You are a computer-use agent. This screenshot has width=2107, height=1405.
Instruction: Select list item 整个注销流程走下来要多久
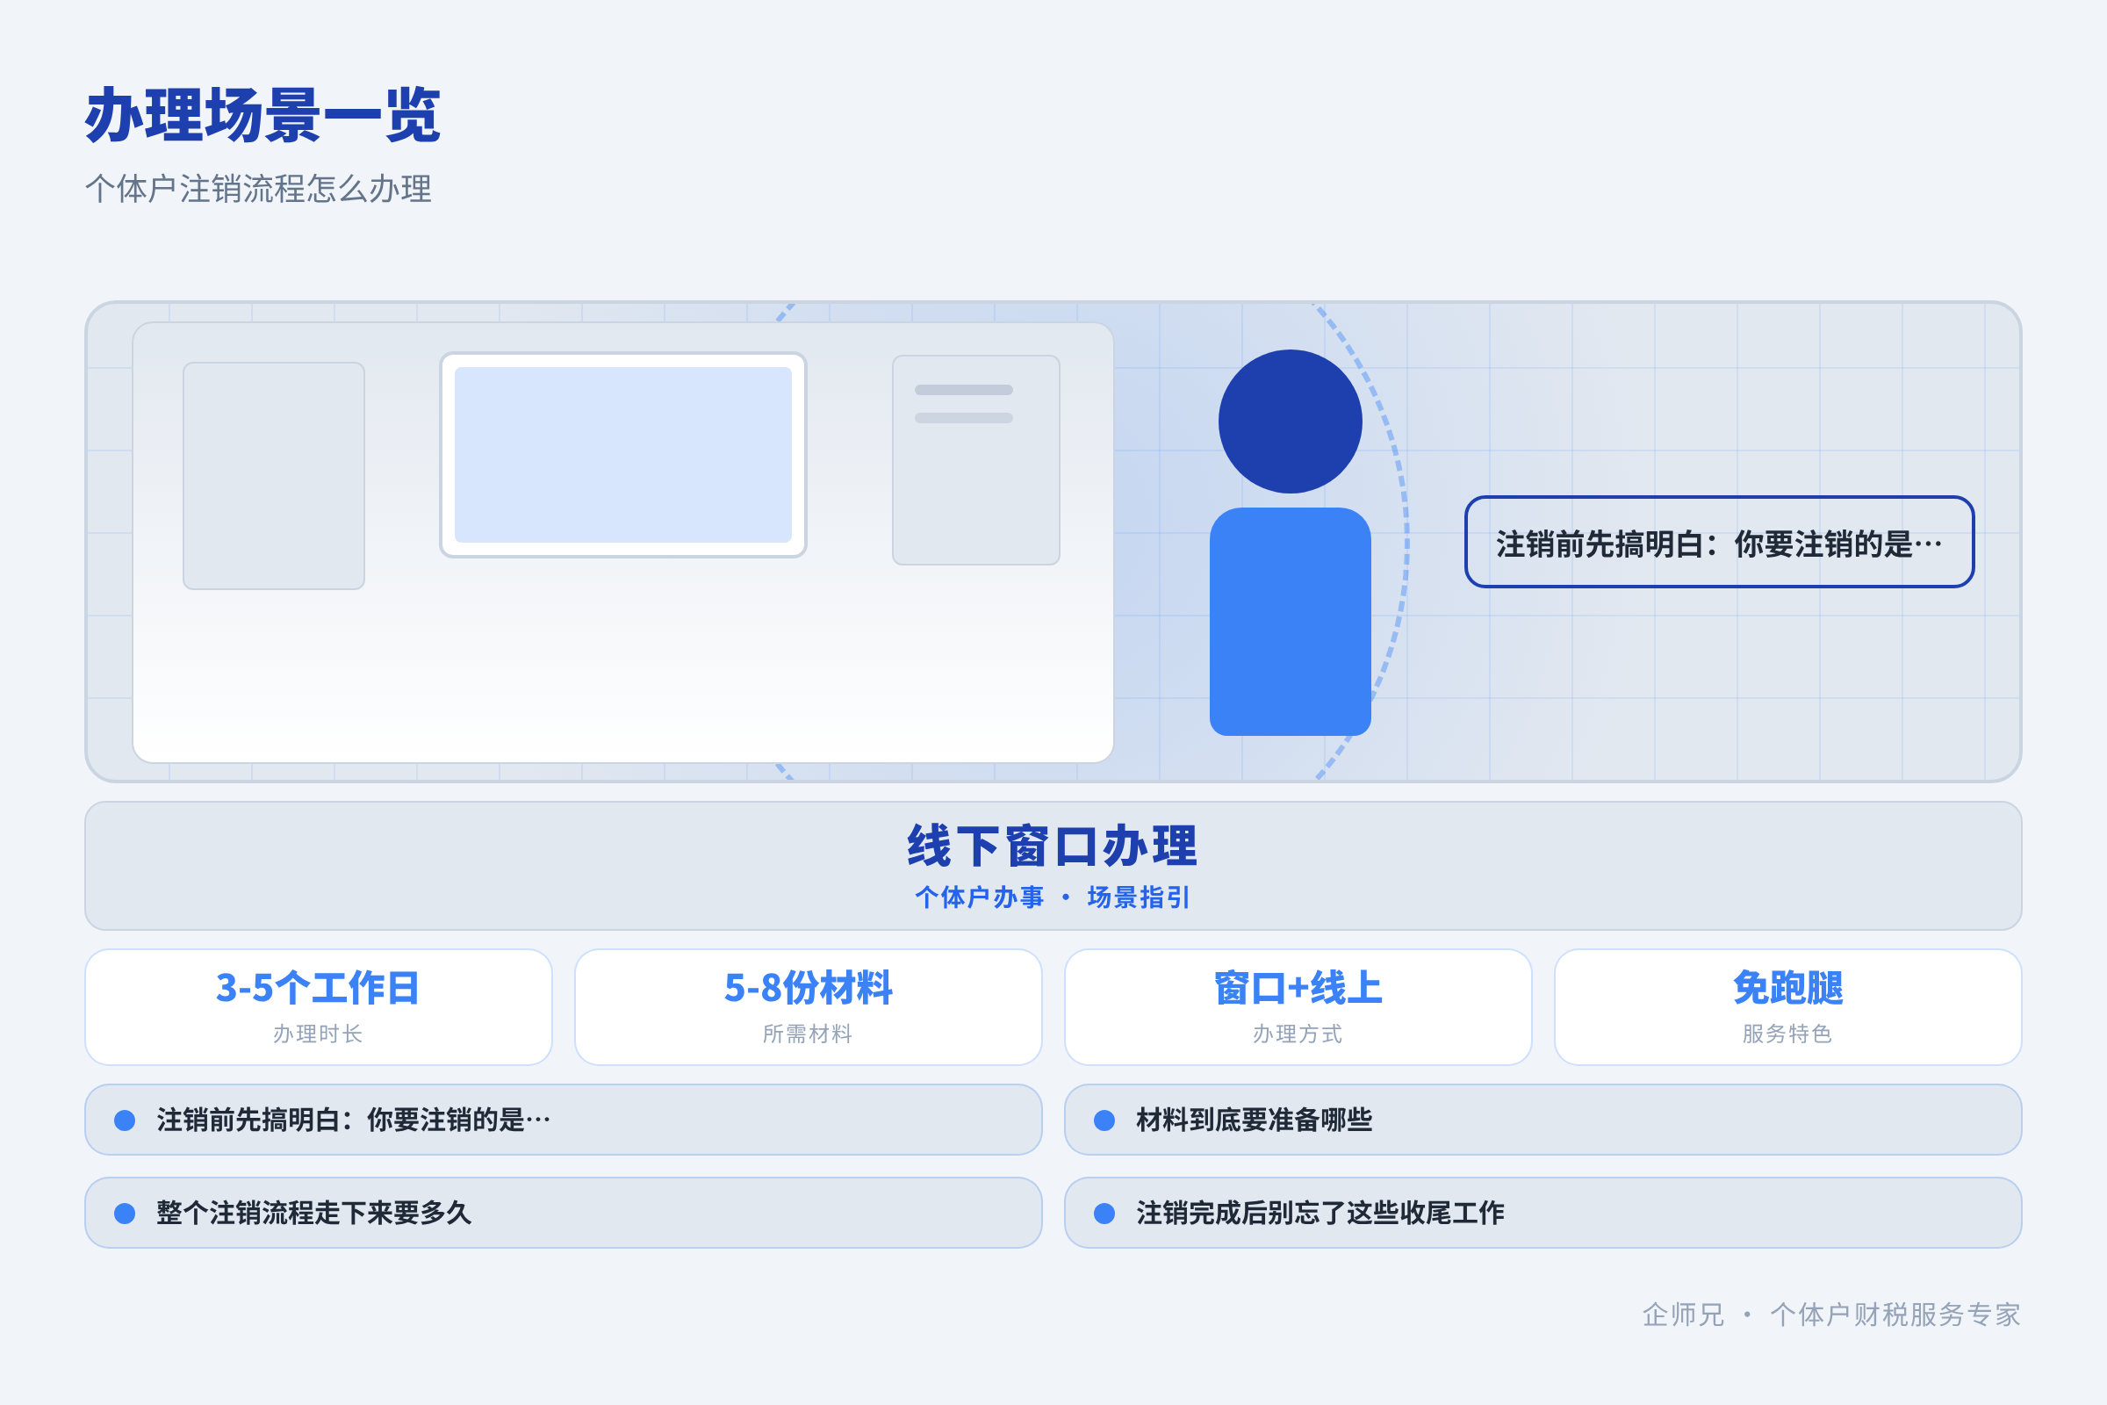564,1214
